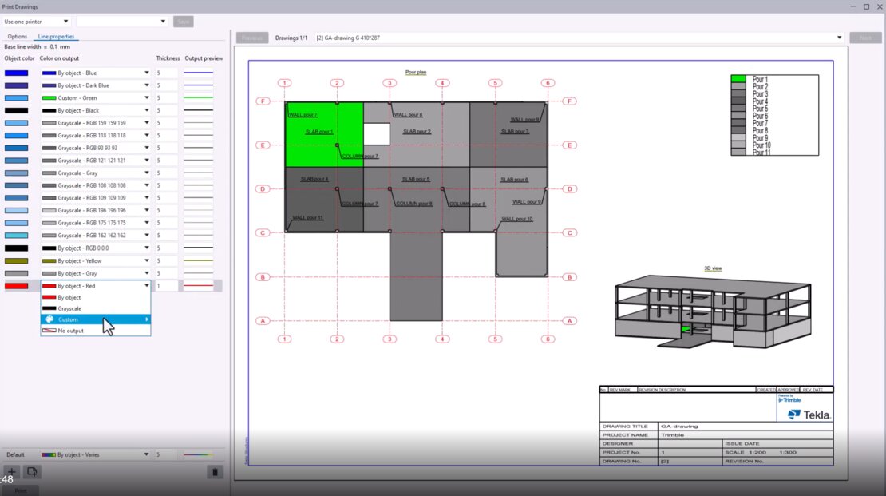
Task: Open 'By object - Blue' color output dropdown
Action: coord(146,73)
